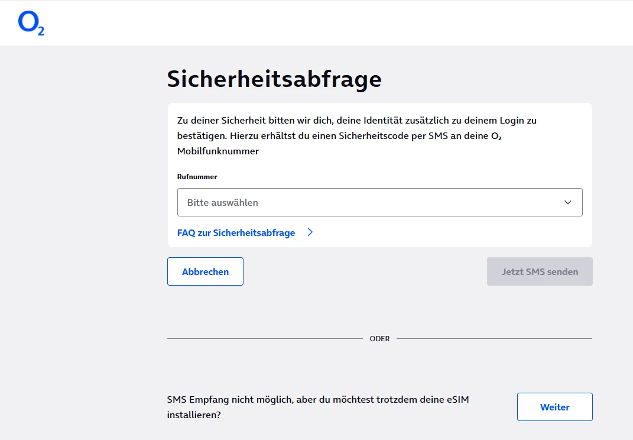Click the horizontal line right of ODER

pyautogui.click(x=494, y=339)
